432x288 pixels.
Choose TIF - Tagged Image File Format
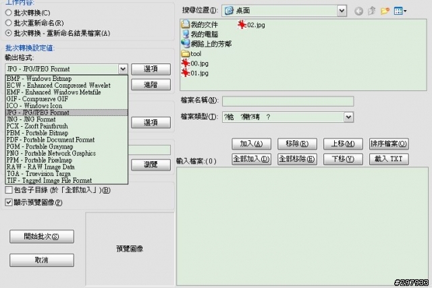point(67,180)
